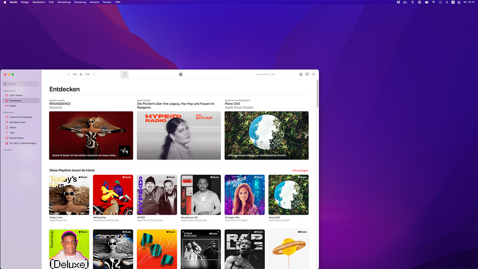Screen dimensions: 478x269
Task: Click the Spotlight search icon in menu bar
Action: pos(447,2)
